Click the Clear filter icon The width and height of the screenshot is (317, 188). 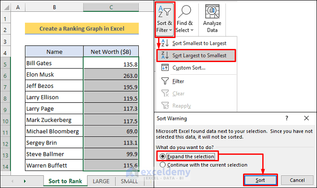pyautogui.click(x=165, y=93)
